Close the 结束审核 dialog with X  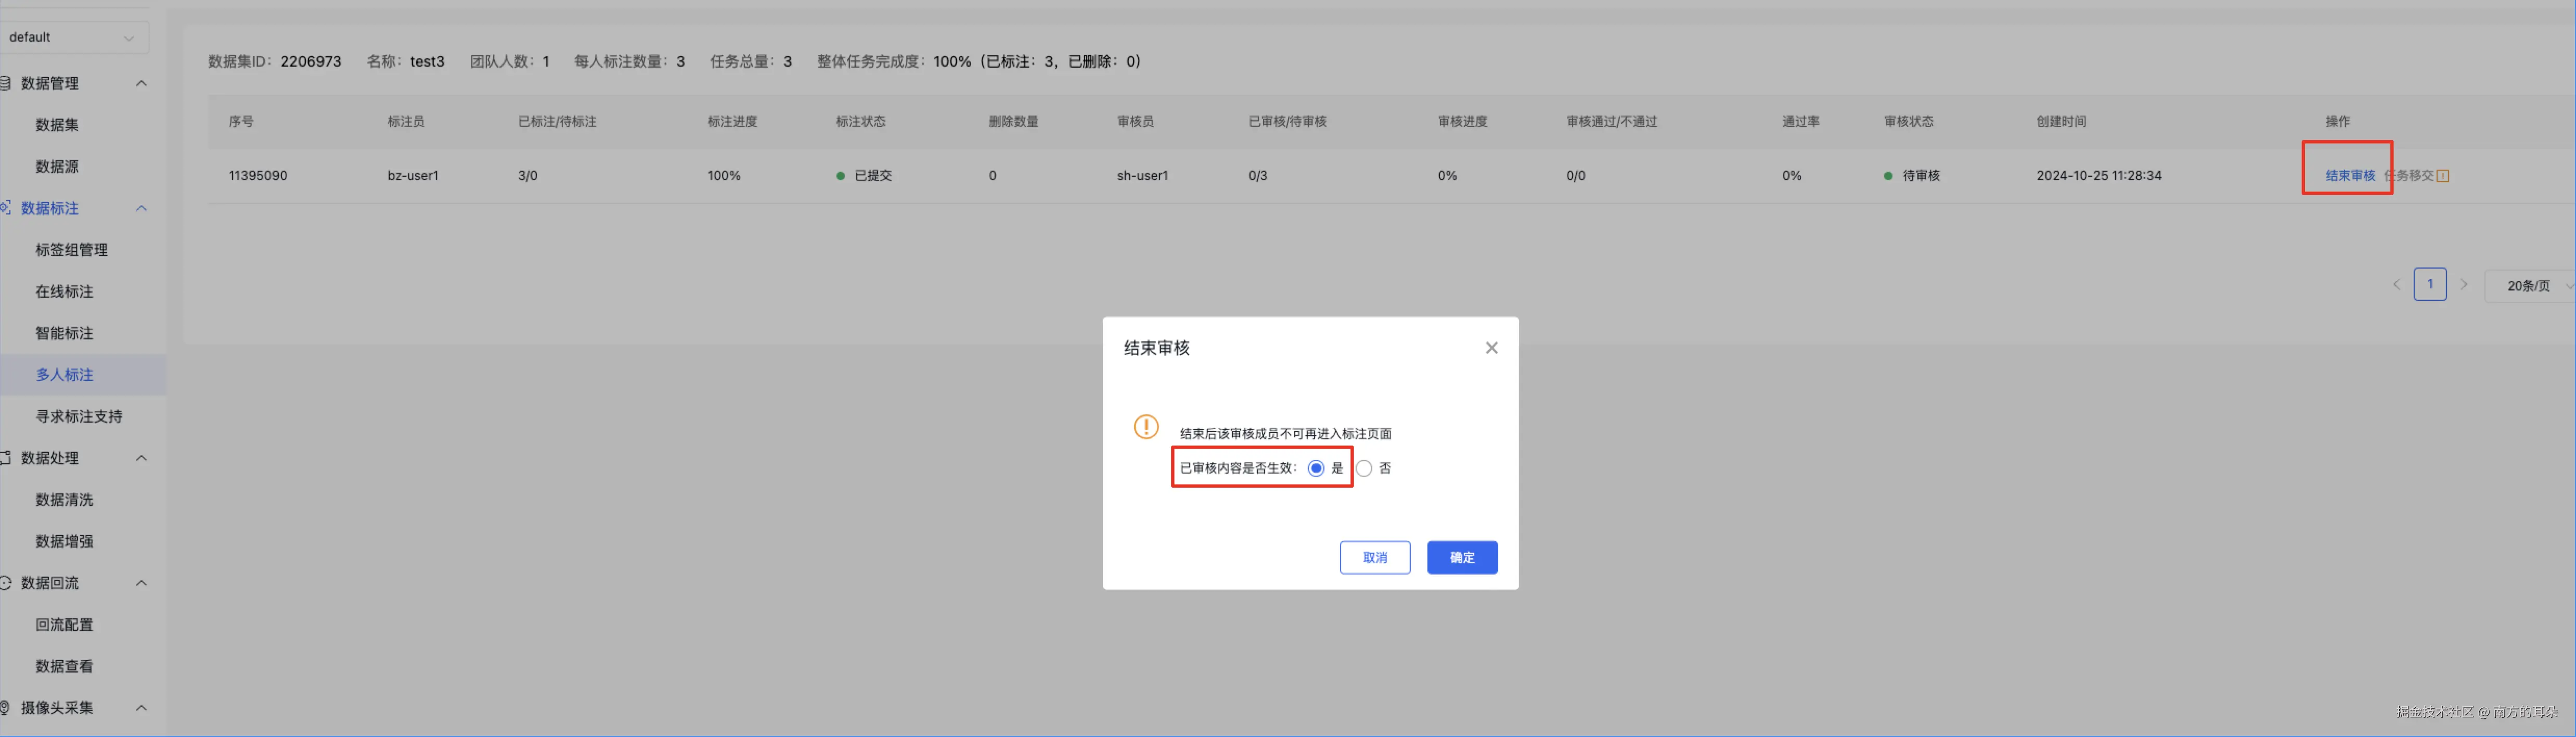click(1491, 348)
